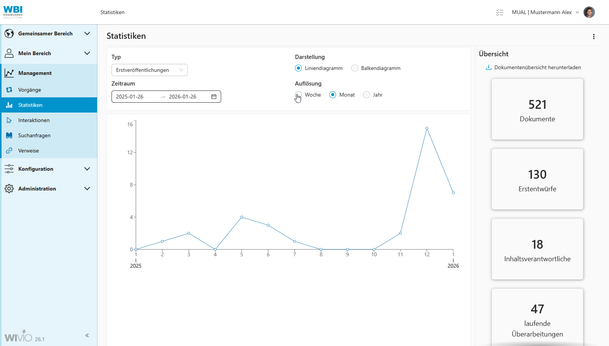Open the Vorgänge menu item
This screenshot has height=346, width=609.
[30, 90]
